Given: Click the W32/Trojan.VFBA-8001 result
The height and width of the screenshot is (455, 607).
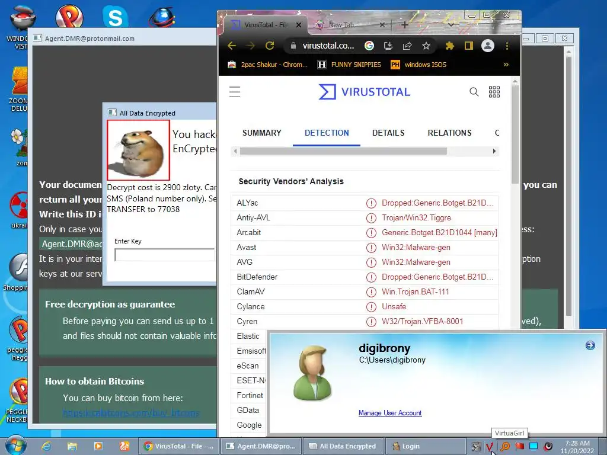Looking at the screenshot, I should click(x=422, y=321).
